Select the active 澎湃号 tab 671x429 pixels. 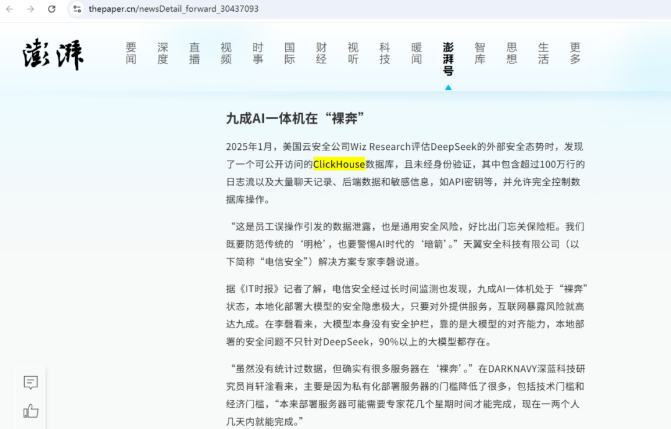pyautogui.click(x=448, y=59)
